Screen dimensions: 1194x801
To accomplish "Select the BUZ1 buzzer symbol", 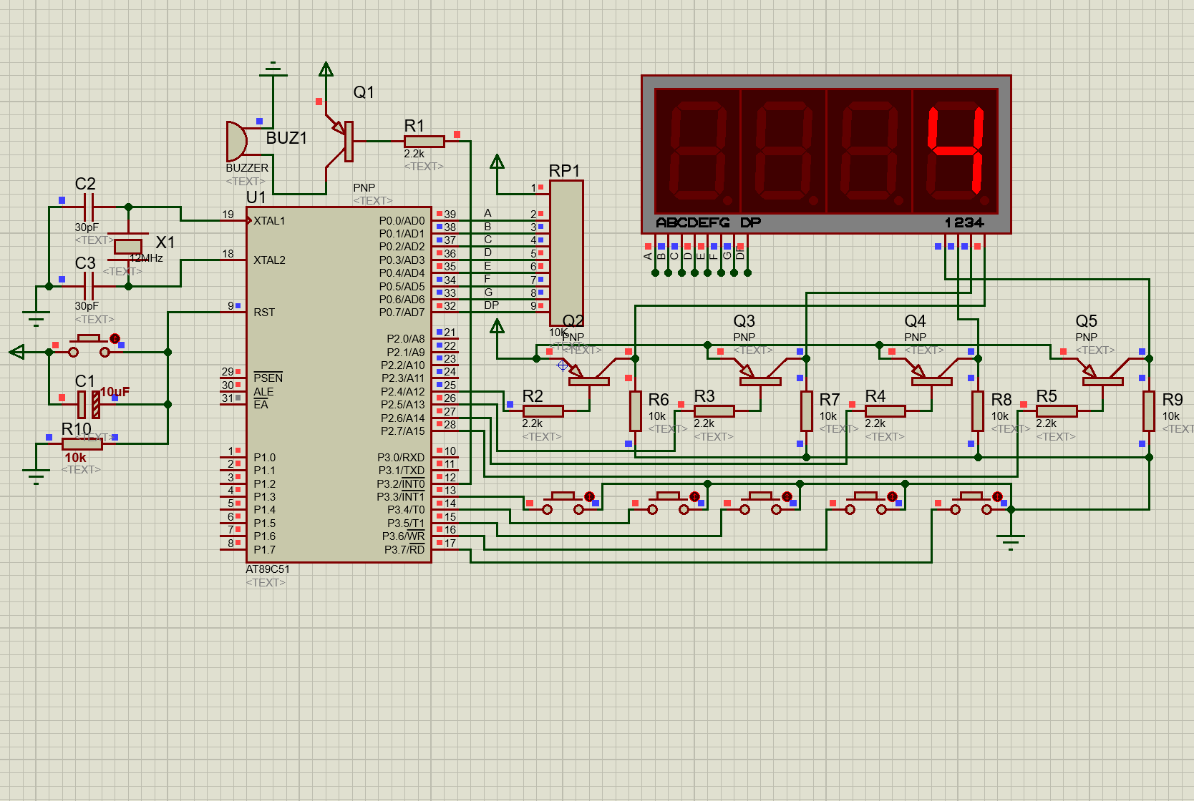I will [237, 141].
